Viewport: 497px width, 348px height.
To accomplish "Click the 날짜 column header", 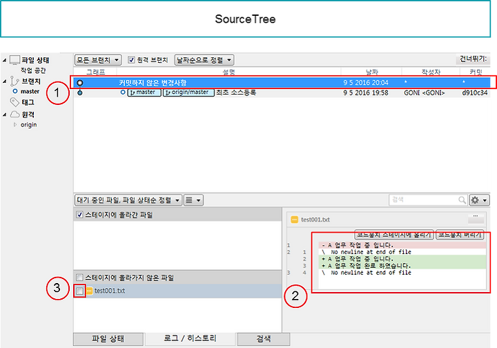I will [371, 72].
